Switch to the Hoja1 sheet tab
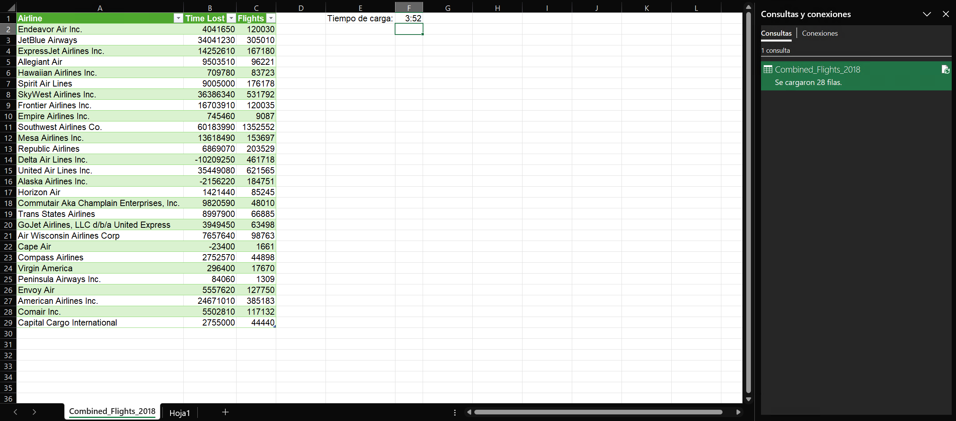The image size is (956, 421). [179, 413]
